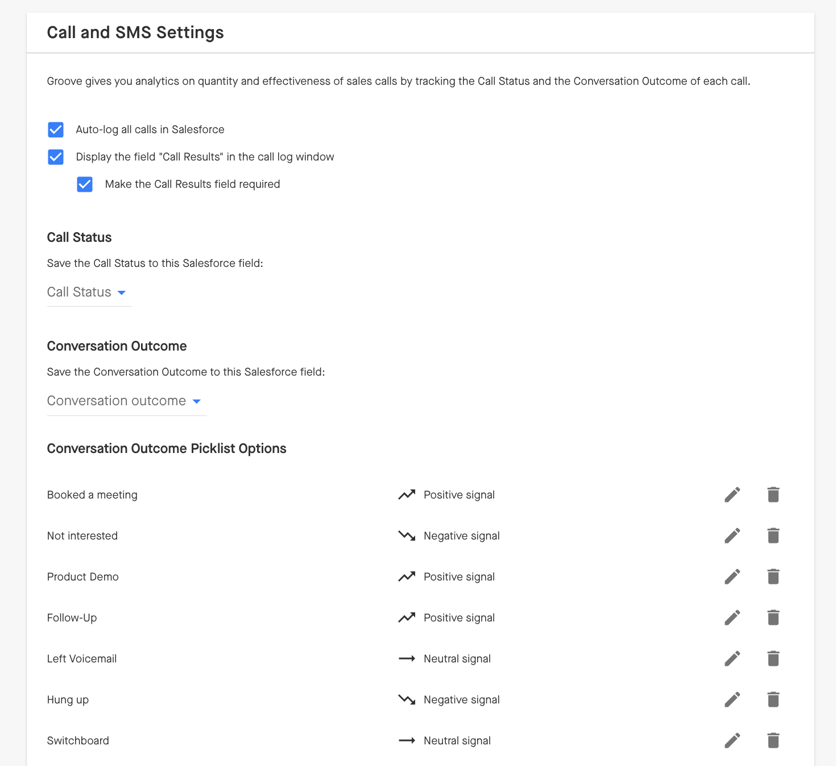Delete the Booked a meeting option

tap(773, 495)
